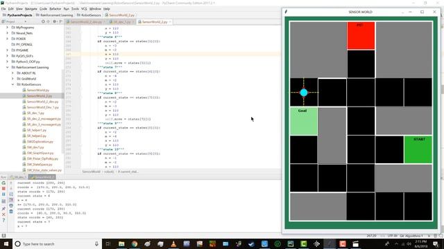
Task: Select the SensorWorld_2 tab in Run panel
Action: point(42,177)
